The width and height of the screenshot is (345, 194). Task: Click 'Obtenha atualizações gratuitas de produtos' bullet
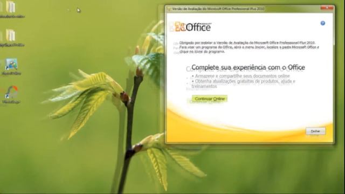243,84
